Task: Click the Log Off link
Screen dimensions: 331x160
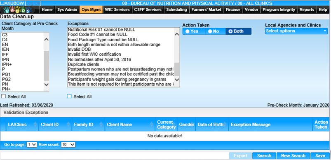Action: coord(33,3)
